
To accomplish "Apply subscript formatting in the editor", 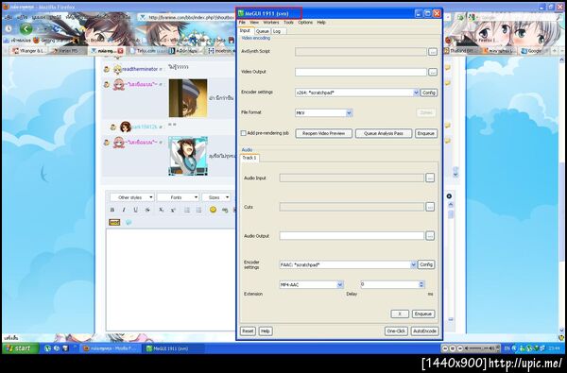I will pyautogui.click(x=162, y=210).
